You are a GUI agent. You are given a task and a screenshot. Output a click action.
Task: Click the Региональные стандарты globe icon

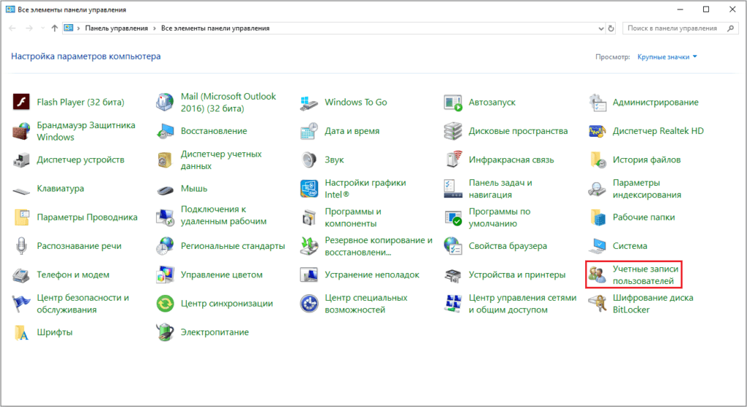click(x=166, y=246)
